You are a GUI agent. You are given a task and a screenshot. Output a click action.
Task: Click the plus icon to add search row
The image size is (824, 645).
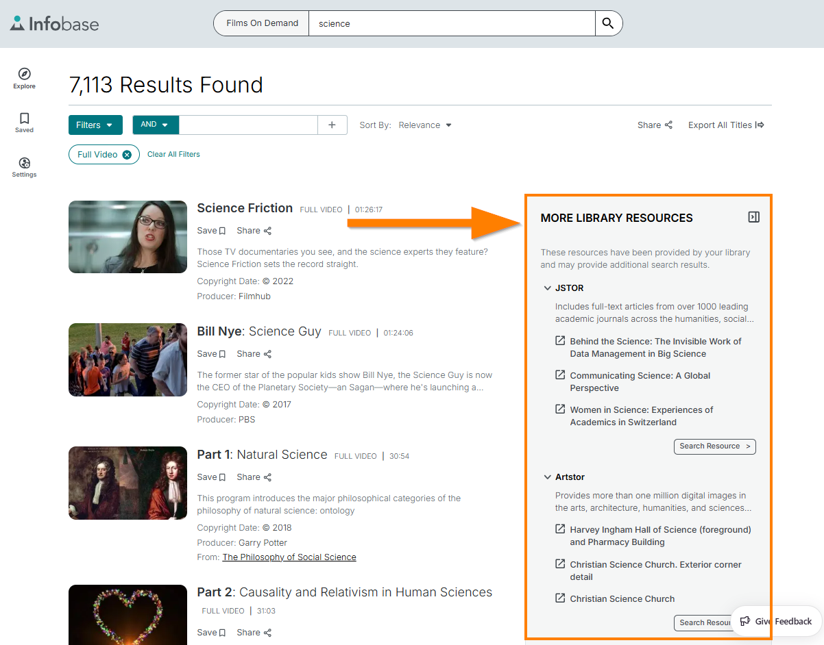click(332, 125)
